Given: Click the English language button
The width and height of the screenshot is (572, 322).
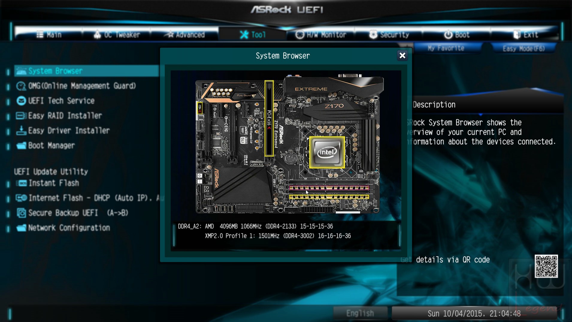Looking at the screenshot, I should [x=360, y=313].
